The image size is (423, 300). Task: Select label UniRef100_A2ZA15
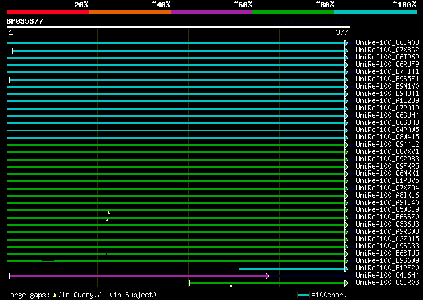[x=387, y=239]
